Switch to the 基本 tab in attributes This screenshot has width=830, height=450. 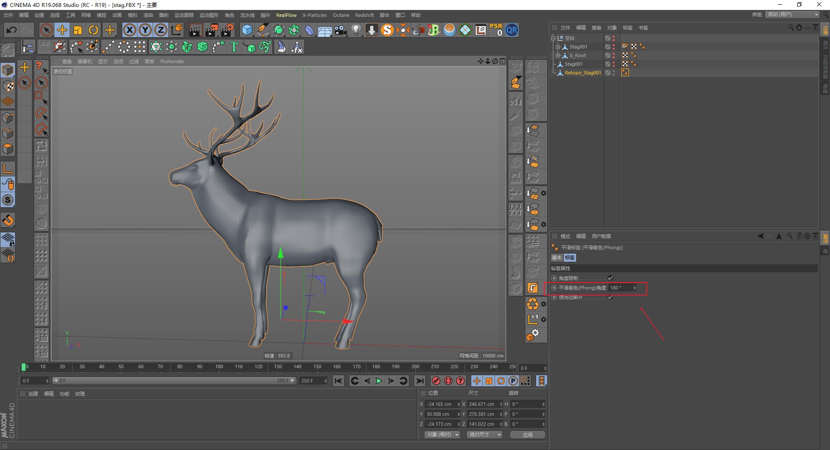pos(557,257)
